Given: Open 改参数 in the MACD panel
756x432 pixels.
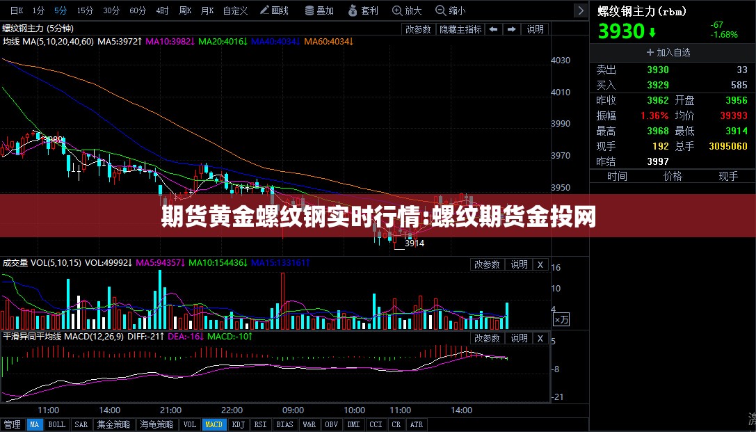Looking at the screenshot, I should [487, 338].
